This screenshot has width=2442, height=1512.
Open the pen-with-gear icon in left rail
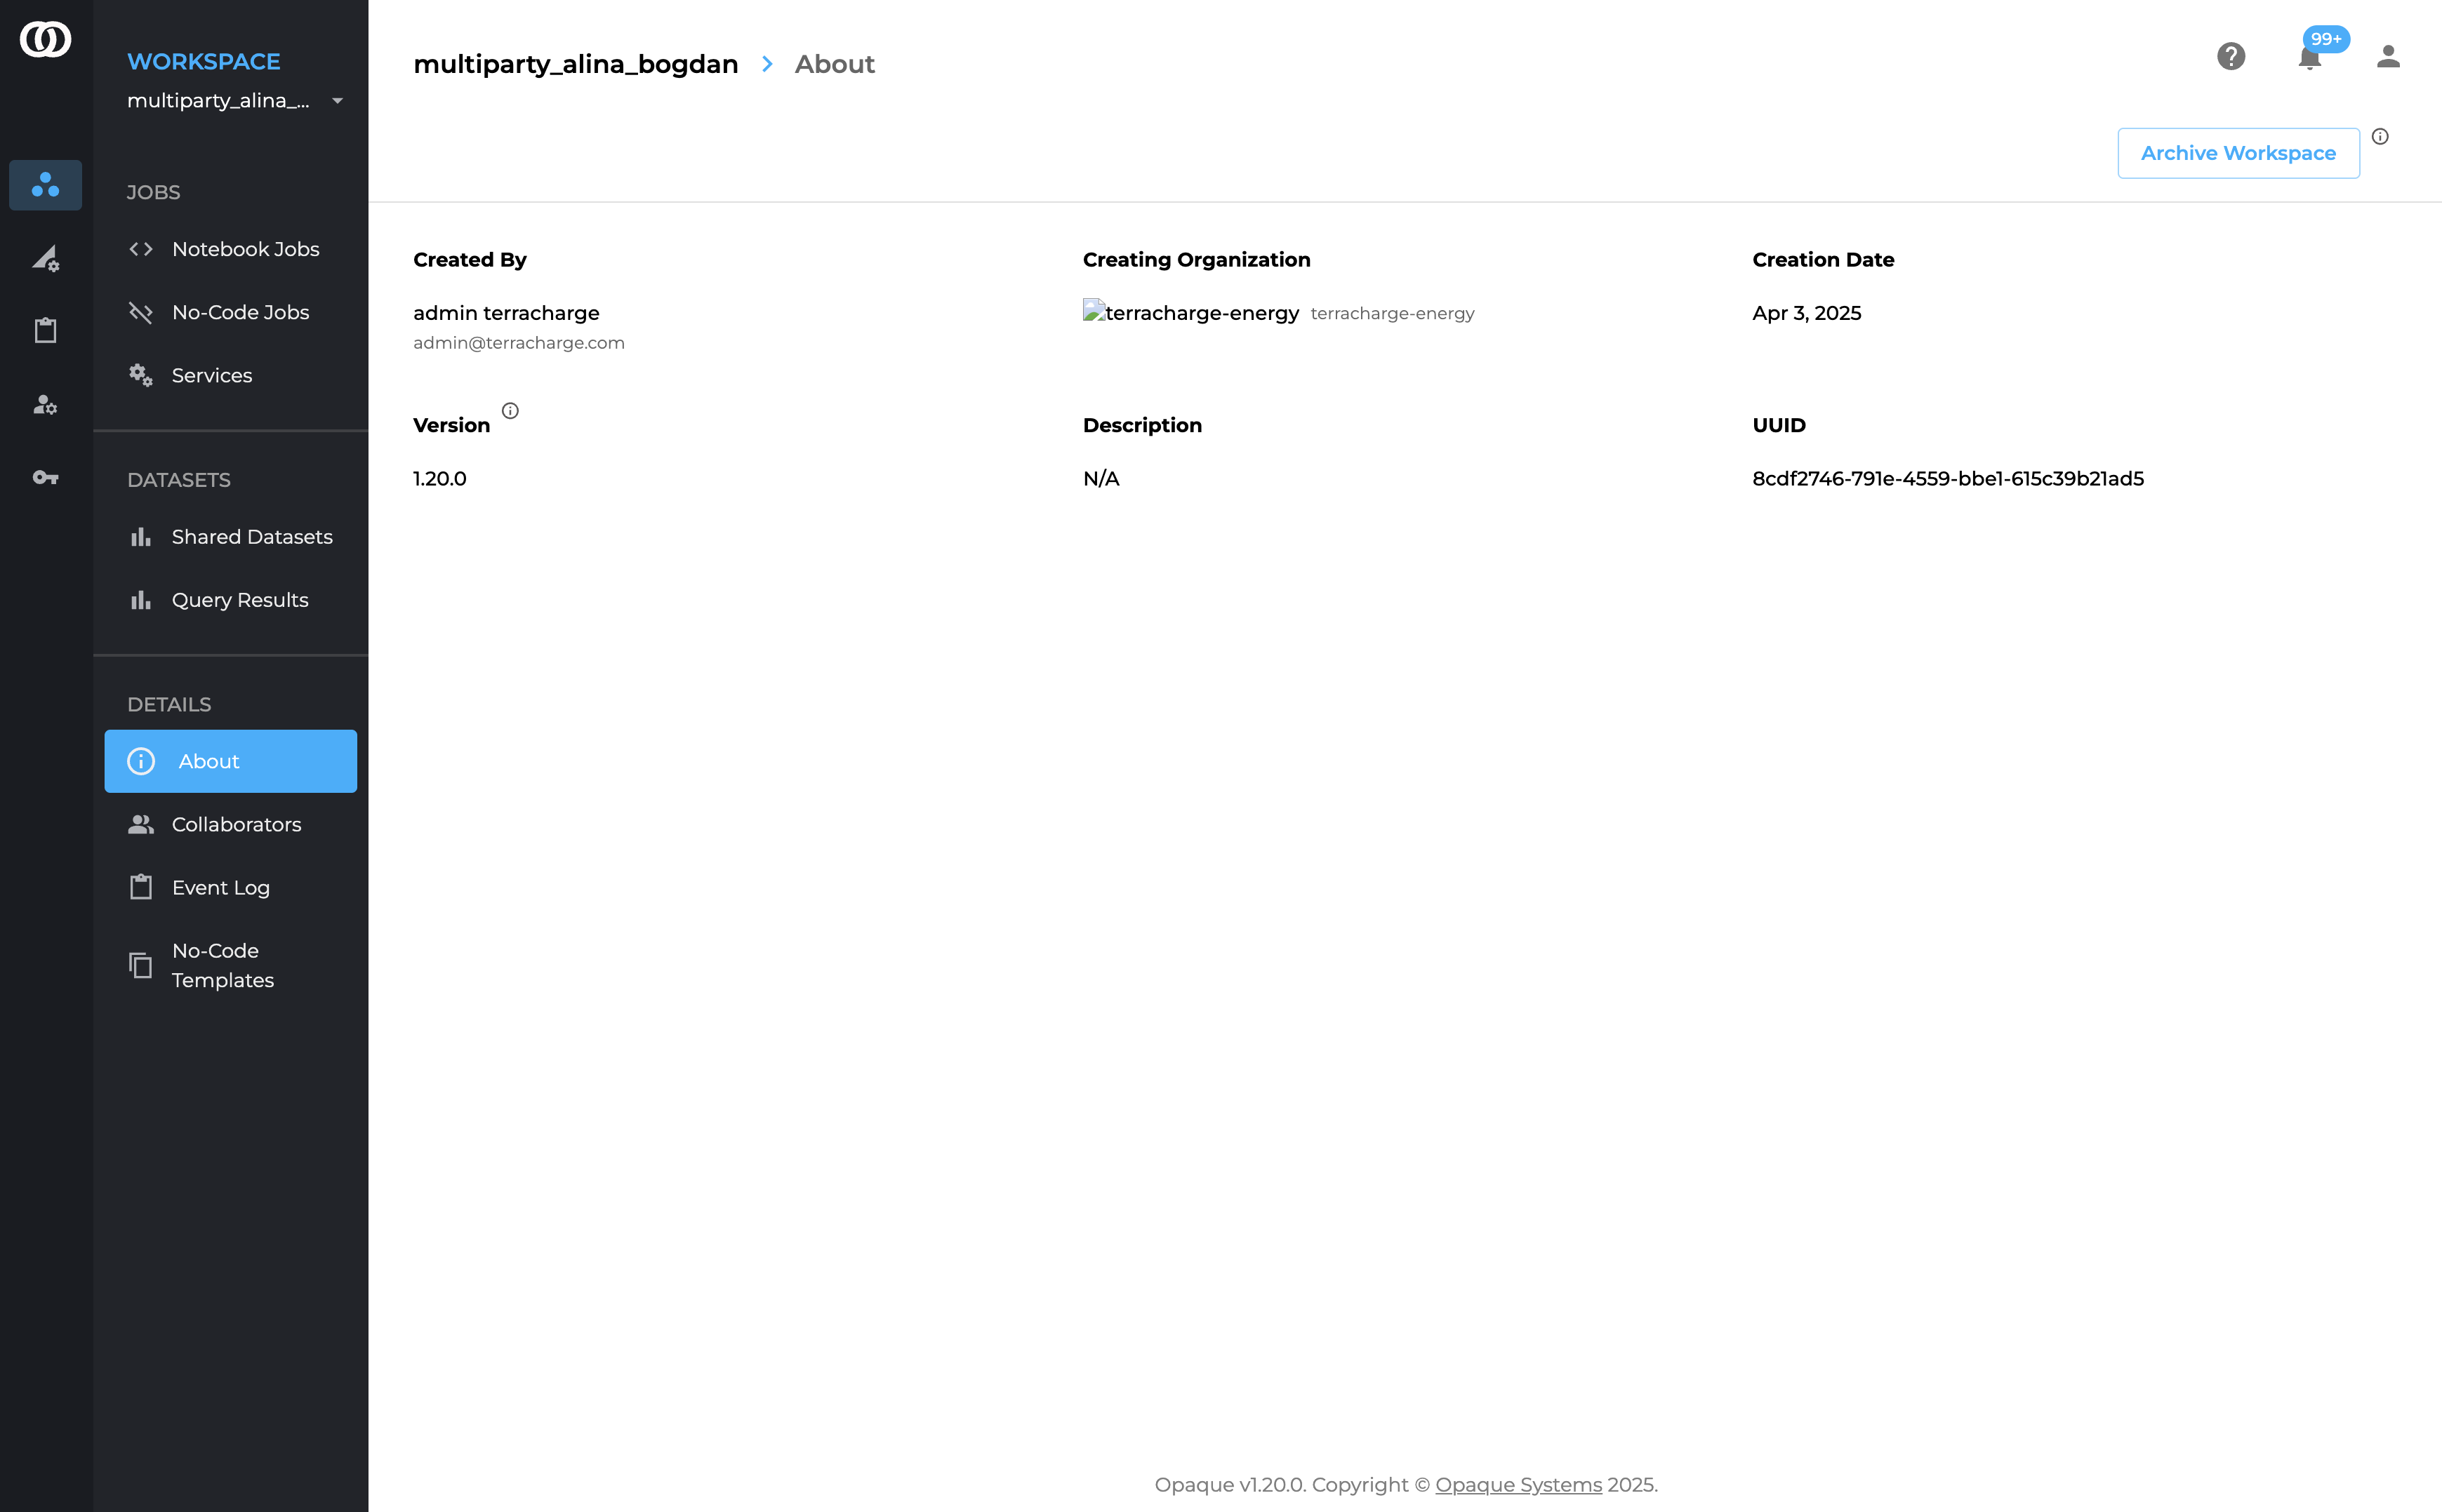pyautogui.click(x=45, y=258)
